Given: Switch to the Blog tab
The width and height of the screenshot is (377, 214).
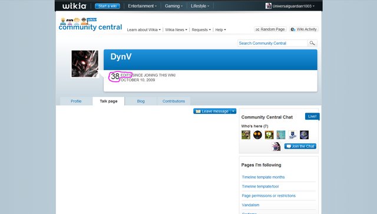Looking at the screenshot, I should (141, 101).
